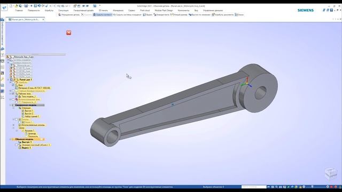Select the Умный размер tool
This screenshot has height=192, width=342.
coord(178,14)
